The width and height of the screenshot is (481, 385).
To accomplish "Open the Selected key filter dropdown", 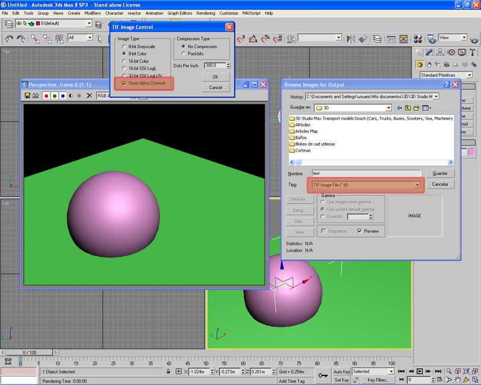I will [x=391, y=372].
